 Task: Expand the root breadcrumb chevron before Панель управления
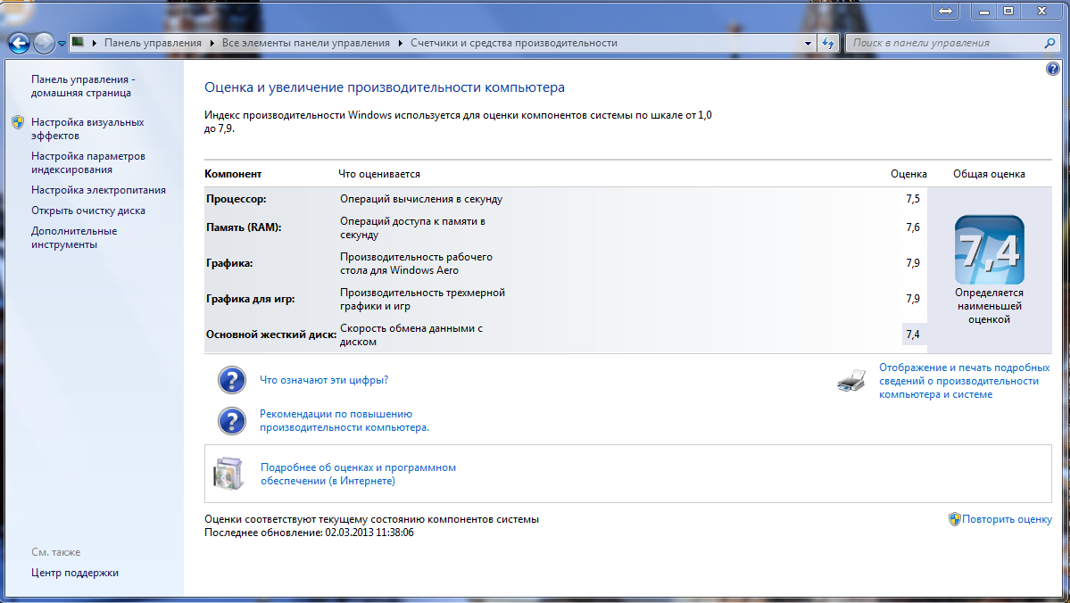[95, 43]
